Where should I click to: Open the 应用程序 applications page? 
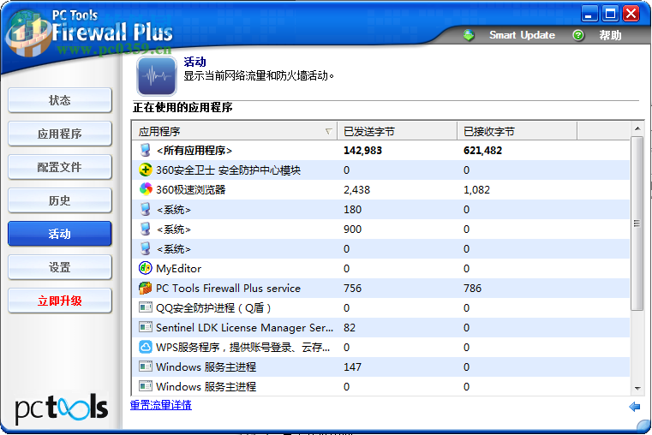[60, 134]
